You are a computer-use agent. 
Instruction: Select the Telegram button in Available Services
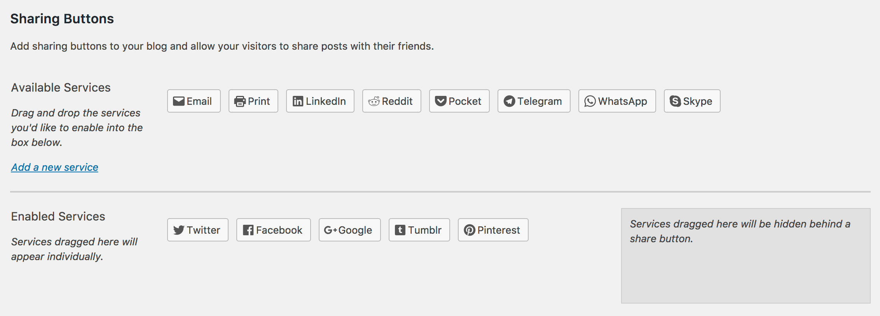[533, 101]
